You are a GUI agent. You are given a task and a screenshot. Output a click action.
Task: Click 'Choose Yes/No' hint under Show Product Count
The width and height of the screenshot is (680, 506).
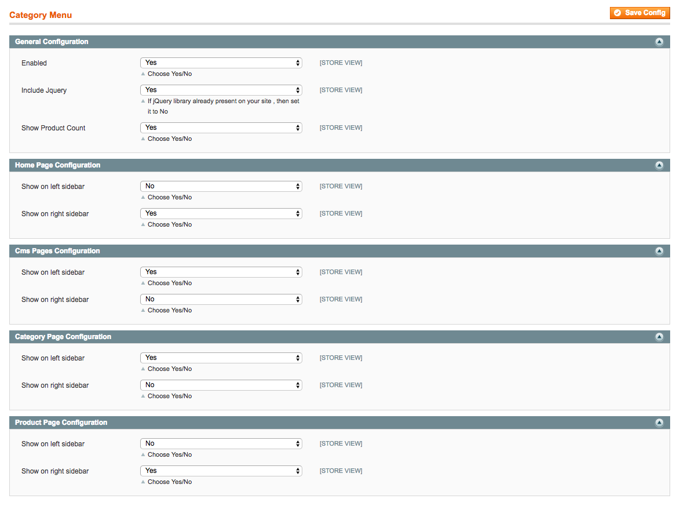tap(170, 139)
